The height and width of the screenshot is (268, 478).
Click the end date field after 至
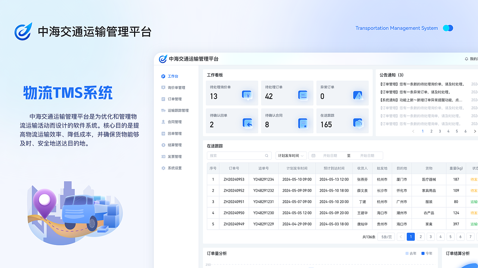367,156
